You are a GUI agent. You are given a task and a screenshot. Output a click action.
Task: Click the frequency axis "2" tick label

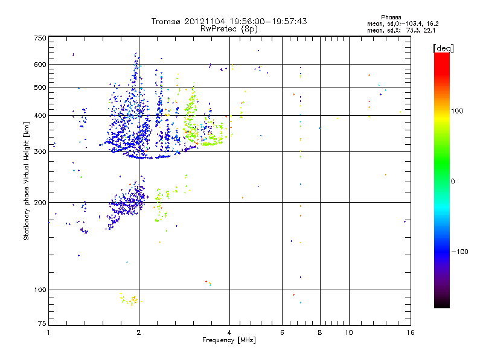click(139, 332)
